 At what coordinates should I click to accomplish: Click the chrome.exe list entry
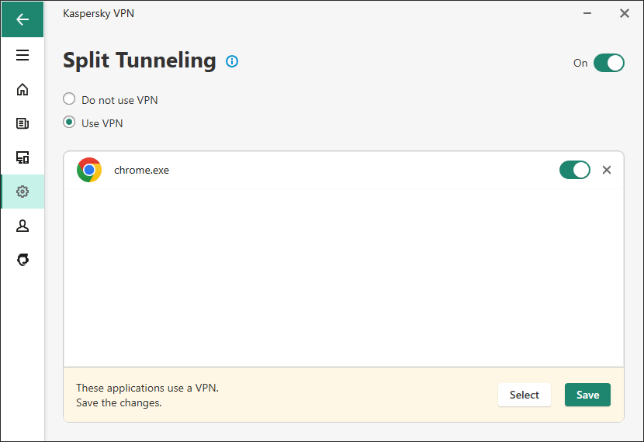pos(344,170)
